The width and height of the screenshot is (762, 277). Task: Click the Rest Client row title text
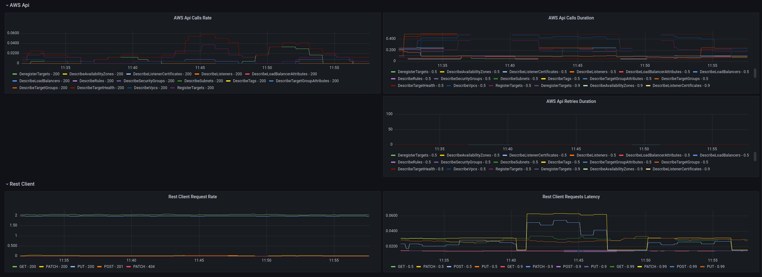coord(22,184)
